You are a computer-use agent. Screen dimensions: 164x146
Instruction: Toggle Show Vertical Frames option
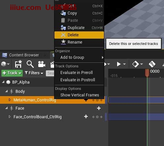click(x=79, y=95)
